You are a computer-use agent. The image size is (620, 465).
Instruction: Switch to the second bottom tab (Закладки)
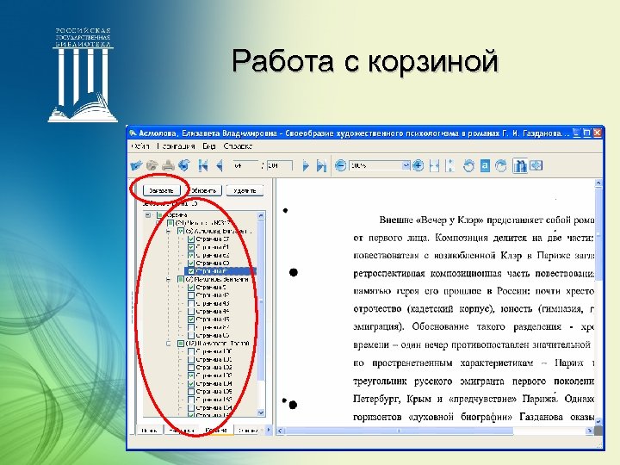[182, 431]
